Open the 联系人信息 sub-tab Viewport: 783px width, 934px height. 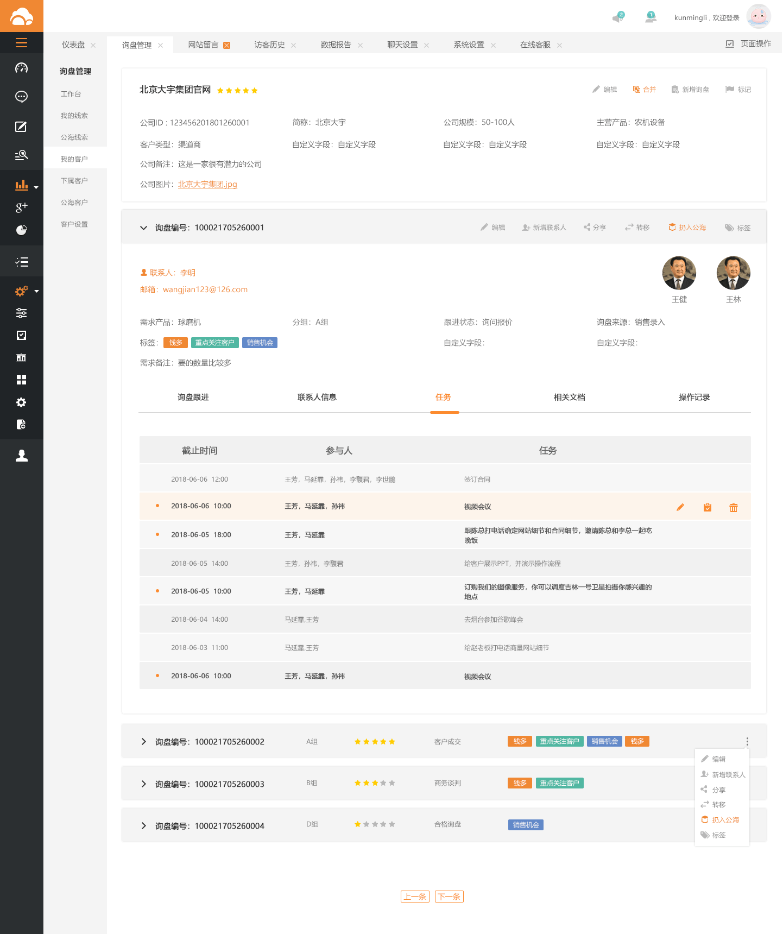pos(317,397)
